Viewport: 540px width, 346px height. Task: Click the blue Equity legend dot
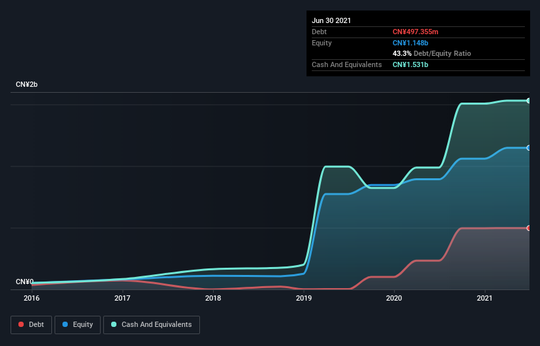tap(65, 324)
